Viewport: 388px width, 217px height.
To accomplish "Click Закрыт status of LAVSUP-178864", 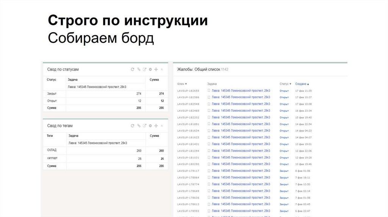I will click(x=284, y=178).
